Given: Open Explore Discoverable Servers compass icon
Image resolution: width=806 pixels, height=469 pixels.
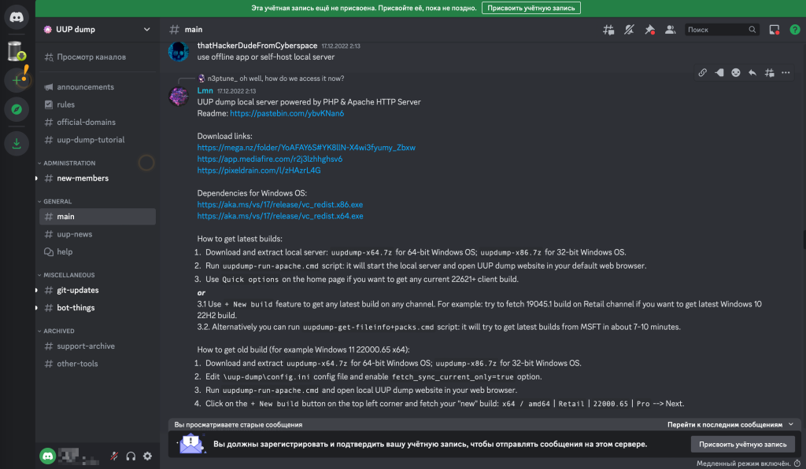Looking at the screenshot, I should [17, 109].
